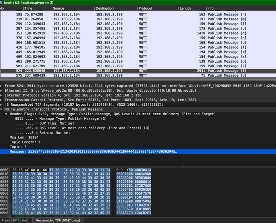This screenshot has width=276, height=223.
Task: Expand the Frame 524 details row
Action: point(1,86)
